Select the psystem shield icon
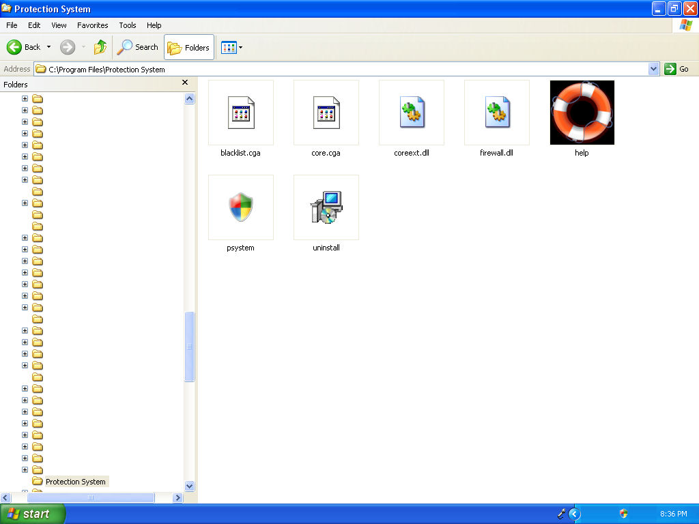699x524 pixels. [x=240, y=207]
